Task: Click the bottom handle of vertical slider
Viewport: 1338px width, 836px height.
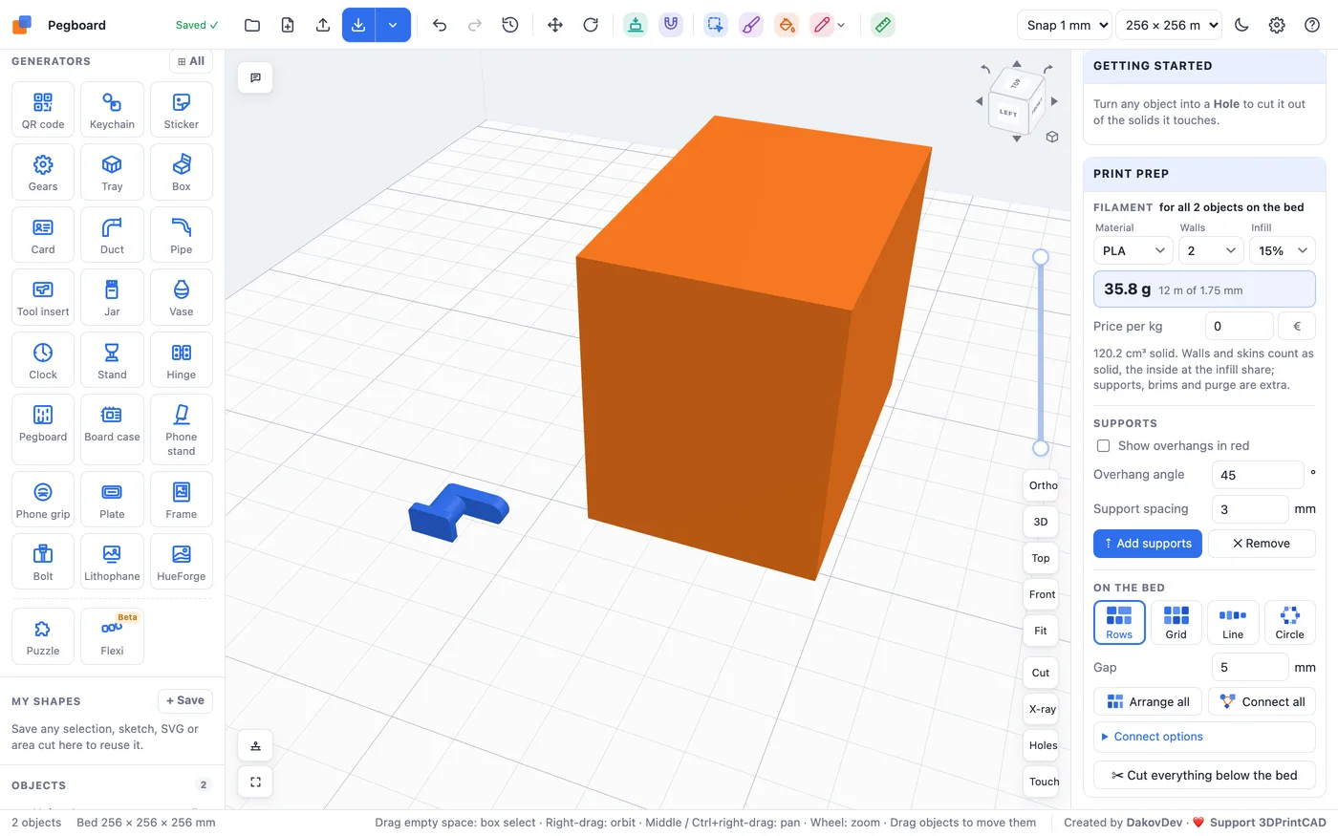Action: (1041, 448)
